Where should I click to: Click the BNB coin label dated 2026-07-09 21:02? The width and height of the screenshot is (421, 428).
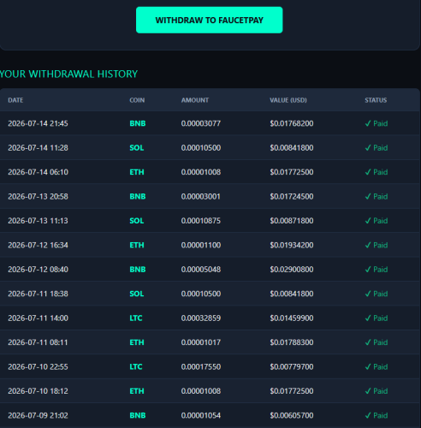(138, 415)
